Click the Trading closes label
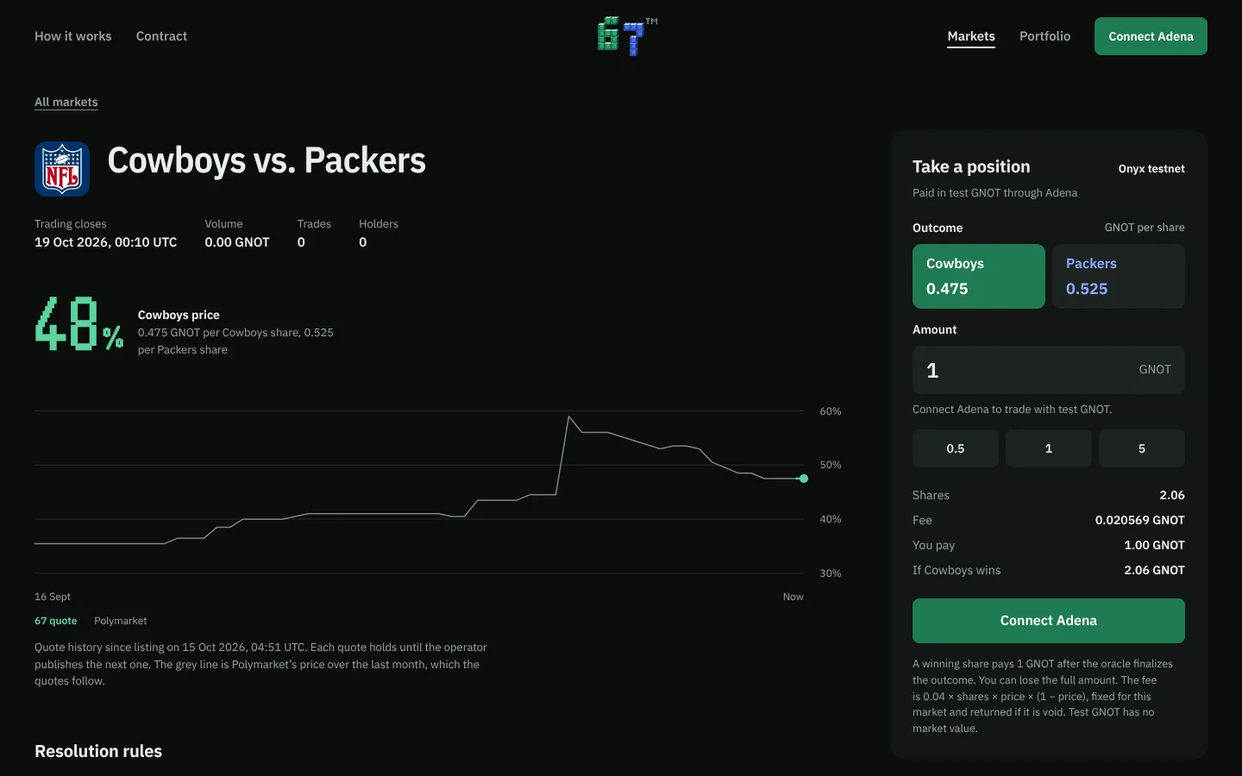The height and width of the screenshot is (776, 1242). pos(71,224)
